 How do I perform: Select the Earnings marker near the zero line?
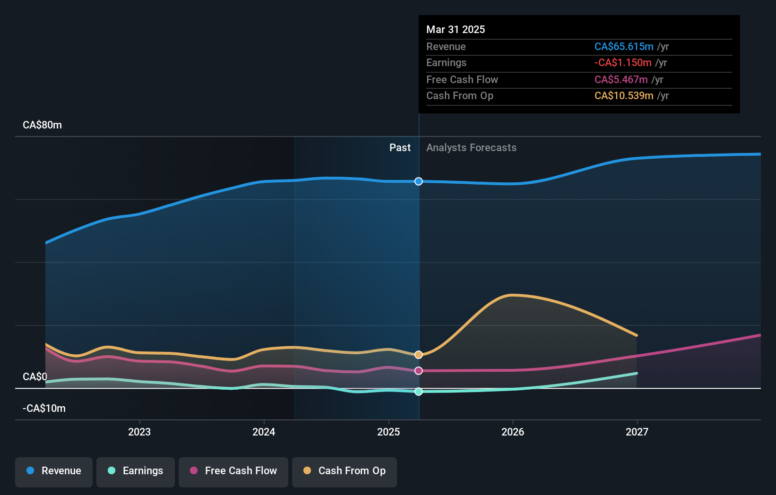click(x=418, y=391)
